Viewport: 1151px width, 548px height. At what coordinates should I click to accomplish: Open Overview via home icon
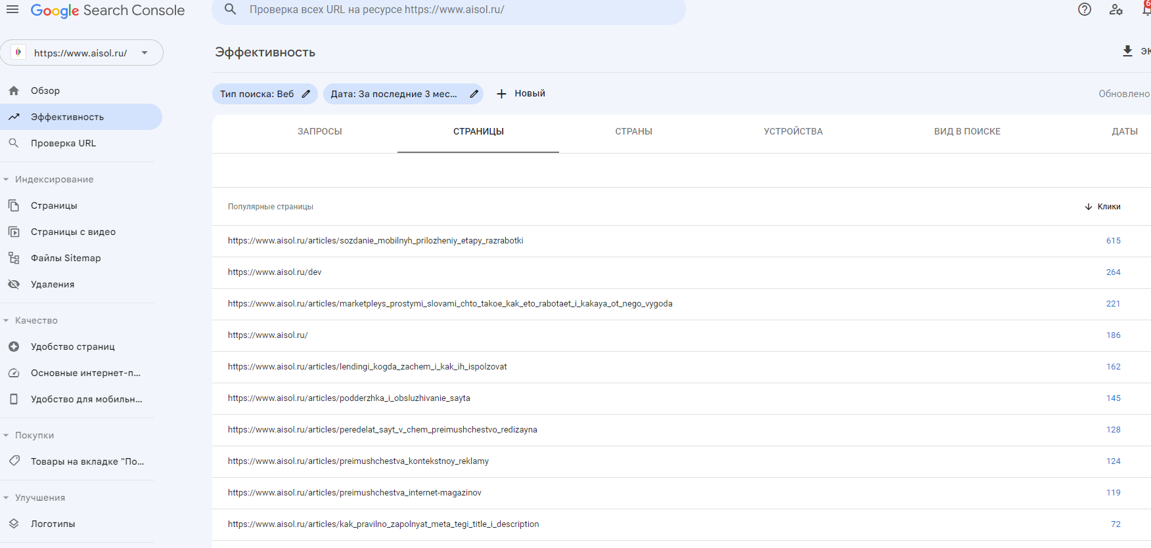[14, 91]
